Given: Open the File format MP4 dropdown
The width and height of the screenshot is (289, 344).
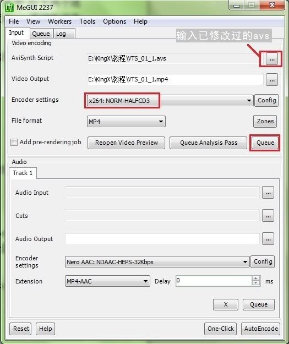Looking at the screenshot, I should [161, 122].
